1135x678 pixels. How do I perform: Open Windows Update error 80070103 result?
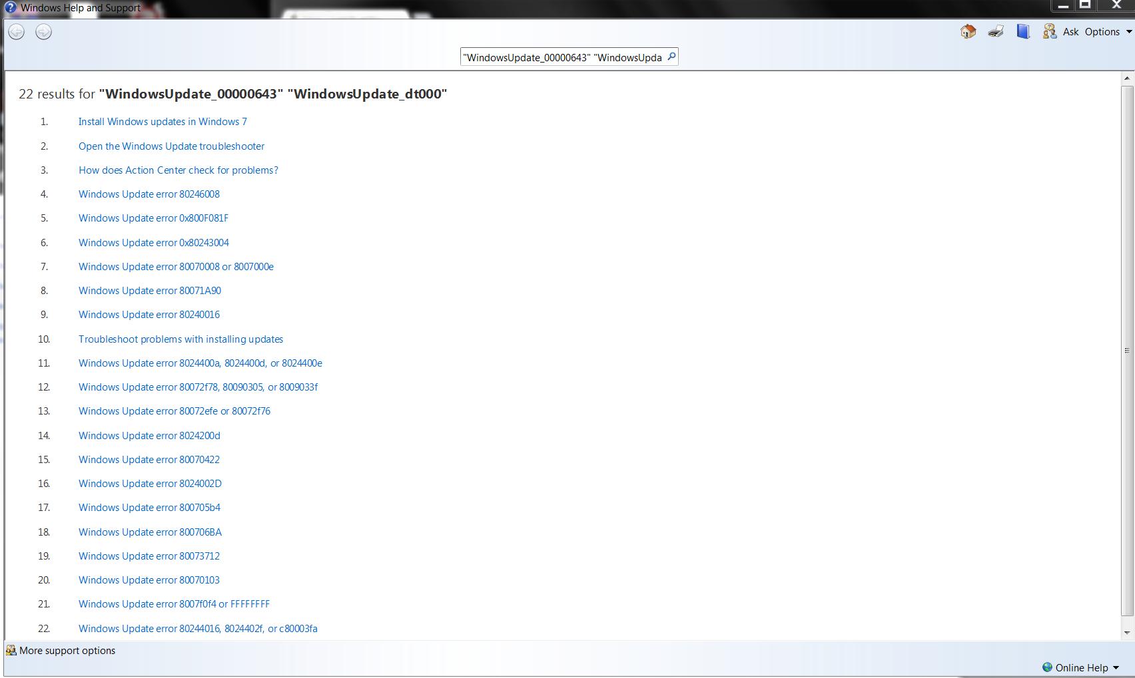point(149,580)
